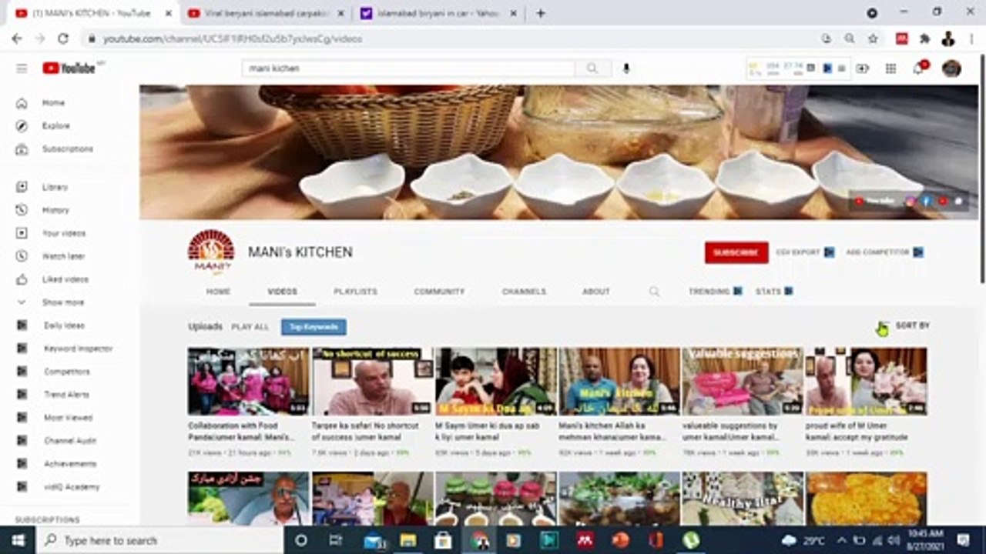Go back with the browser back arrow
Image resolution: width=986 pixels, height=554 pixels.
click(x=17, y=38)
